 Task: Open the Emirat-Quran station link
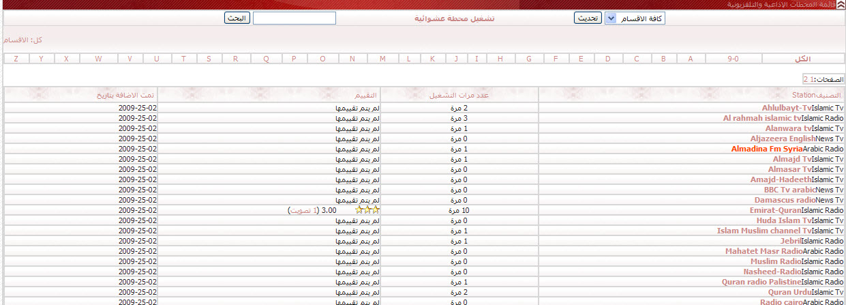[775, 210]
